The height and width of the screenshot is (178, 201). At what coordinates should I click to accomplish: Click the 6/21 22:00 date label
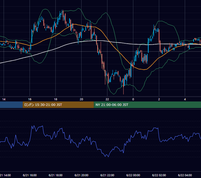[107, 175]
